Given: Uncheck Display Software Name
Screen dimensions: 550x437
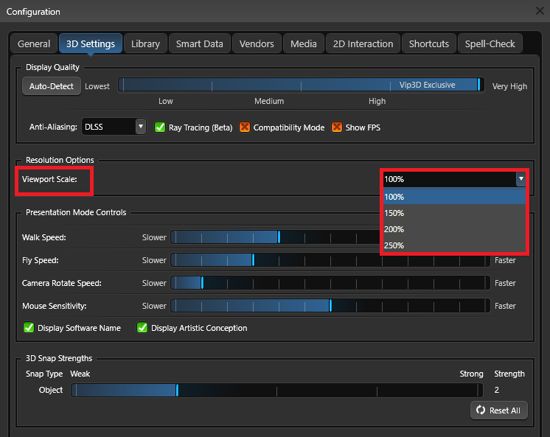Looking at the screenshot, I should point(29,328).
